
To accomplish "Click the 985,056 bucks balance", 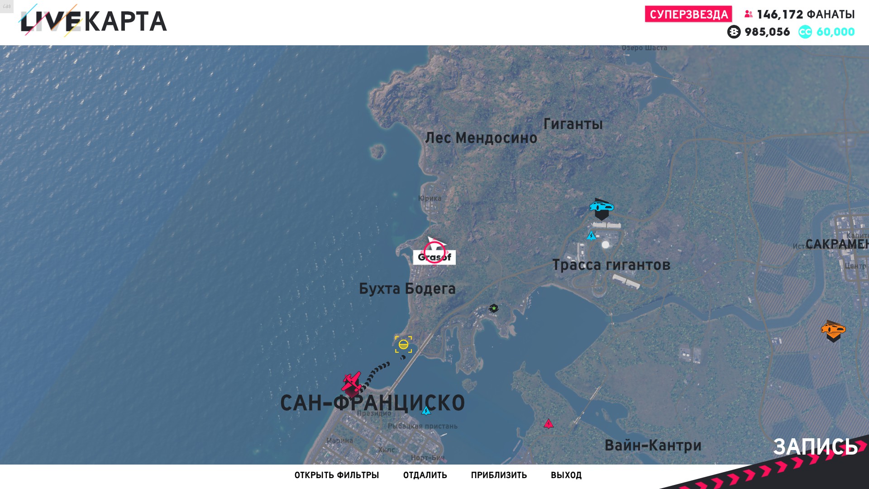I will tap(767, 32).
